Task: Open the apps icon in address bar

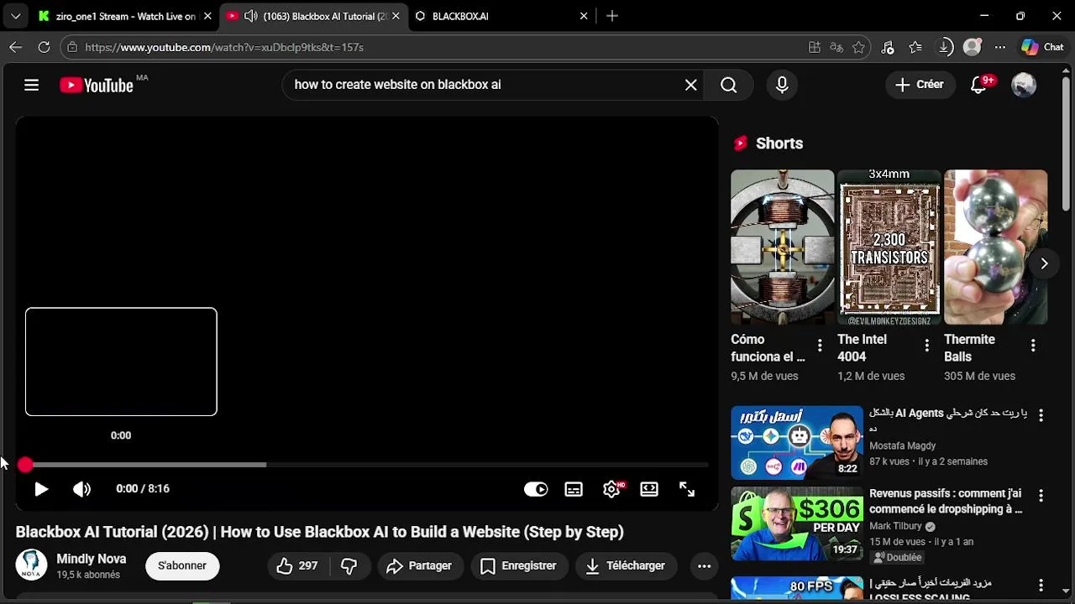Action: pos(814,48)
